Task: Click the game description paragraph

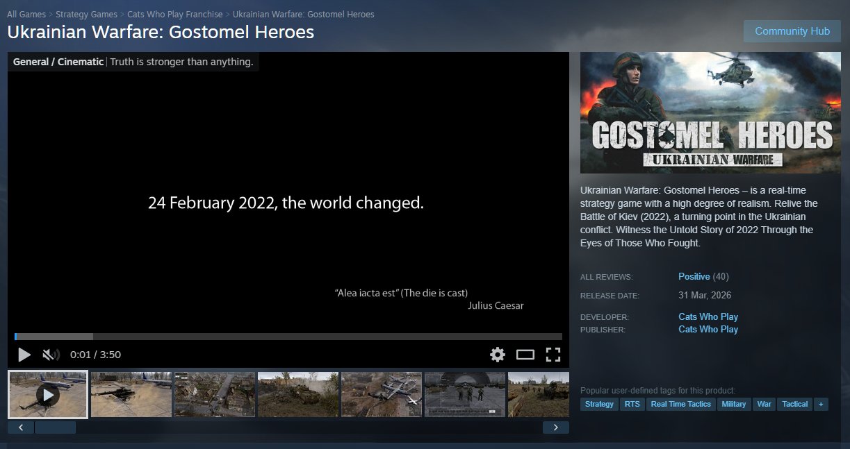Action: pyautogui.click(x=699, y=217)
